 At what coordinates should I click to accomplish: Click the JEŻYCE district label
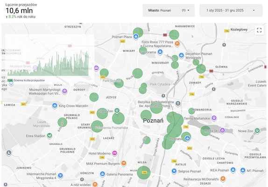(x=111, y=97)
